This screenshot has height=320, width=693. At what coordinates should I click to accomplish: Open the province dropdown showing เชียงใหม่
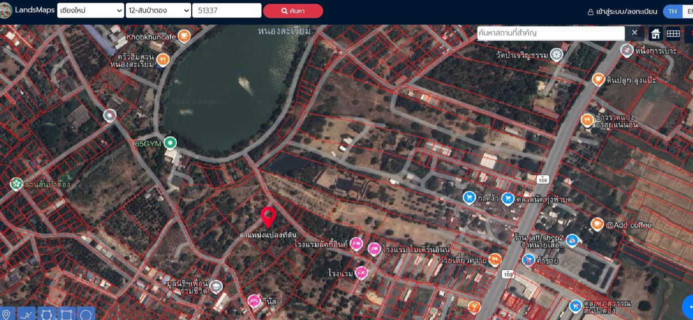coord(91,10)
